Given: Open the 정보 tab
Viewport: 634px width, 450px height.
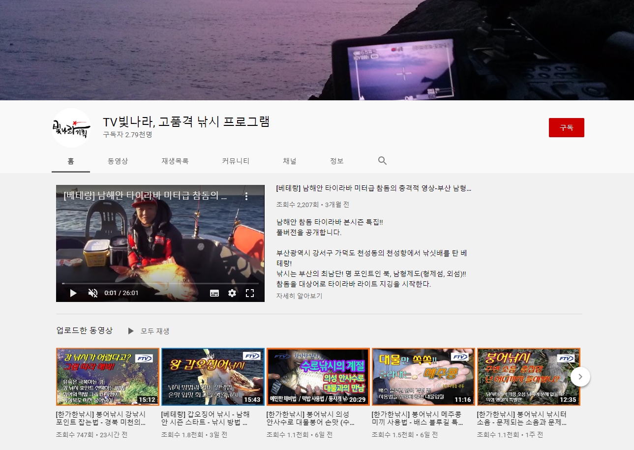Looking at the screenshot, I should (336, 161).
